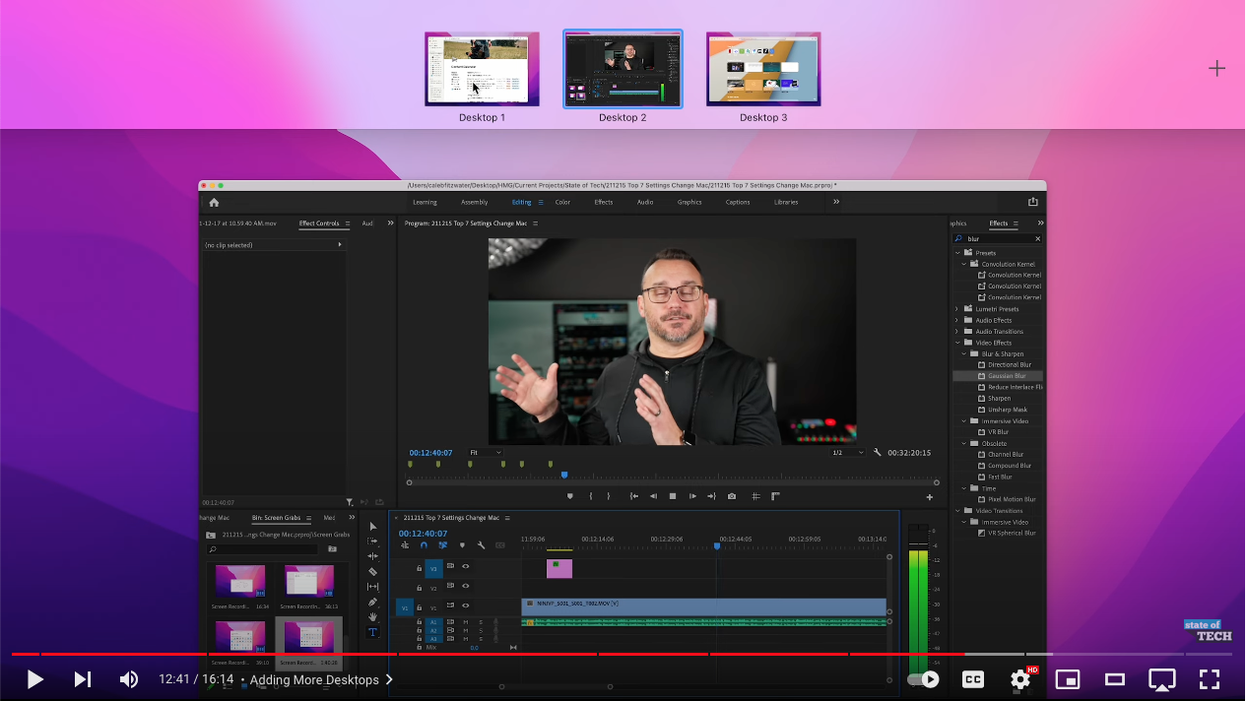Open the Bin: Screen Grabs tab
Image resolution: width=1247 pixels, height=701 pixels.
click(276, 518)
